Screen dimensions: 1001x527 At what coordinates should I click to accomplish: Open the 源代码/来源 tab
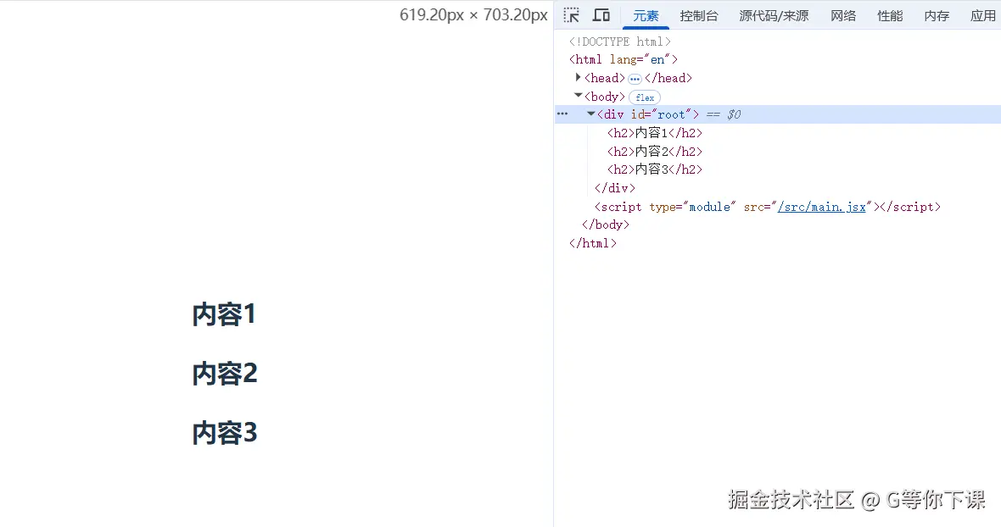click(x=774, y=16)
